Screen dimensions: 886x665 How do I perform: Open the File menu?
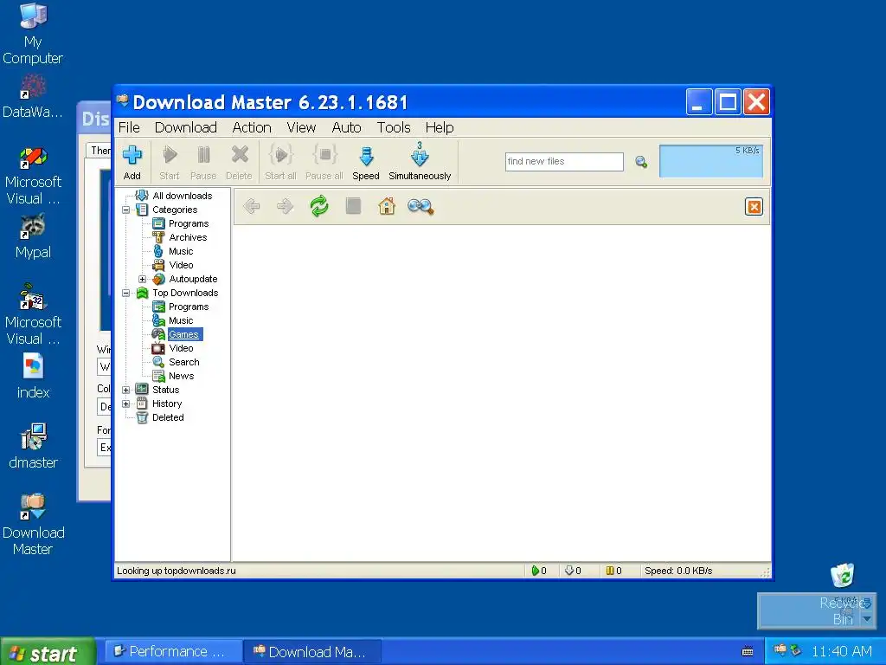[x=129, y=128]
